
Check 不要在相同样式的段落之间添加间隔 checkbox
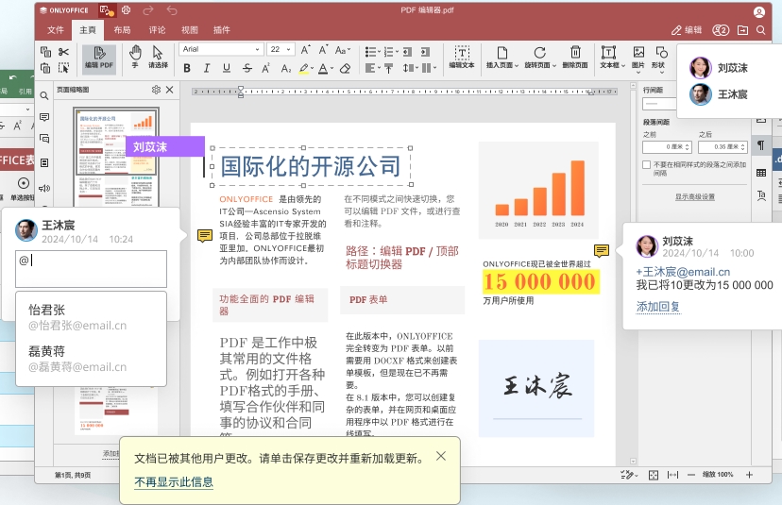click(x=646, y=164)
